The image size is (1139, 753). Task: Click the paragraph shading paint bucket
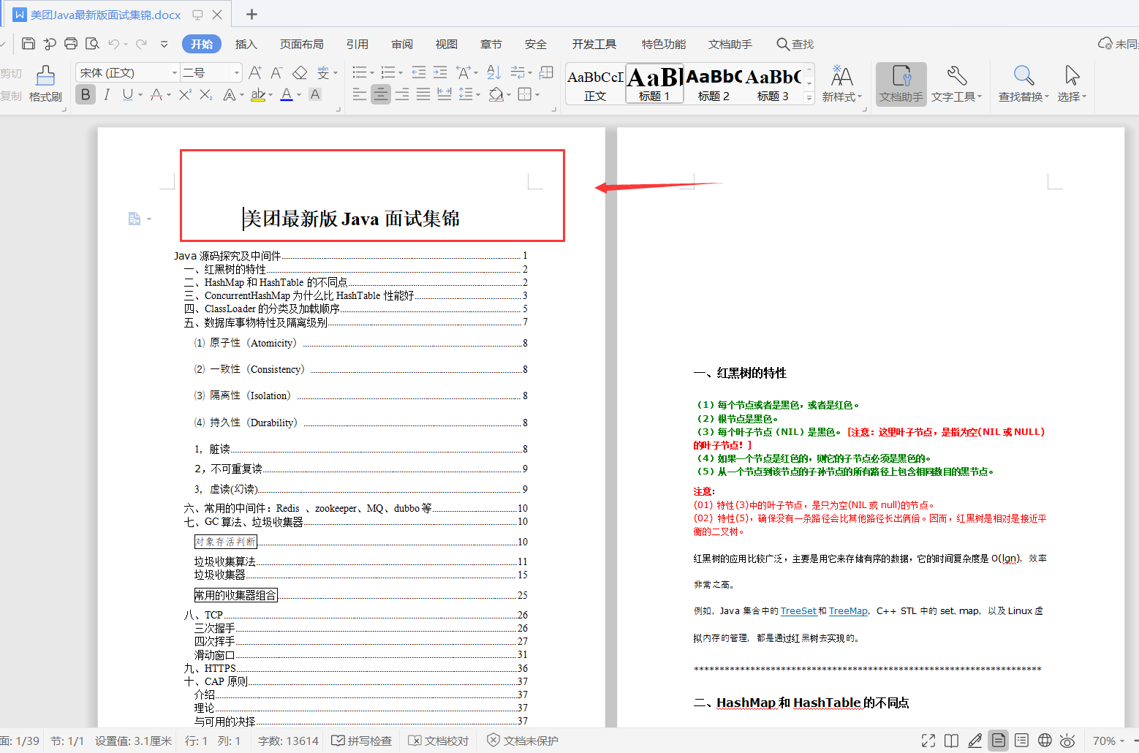coord(496,94)
